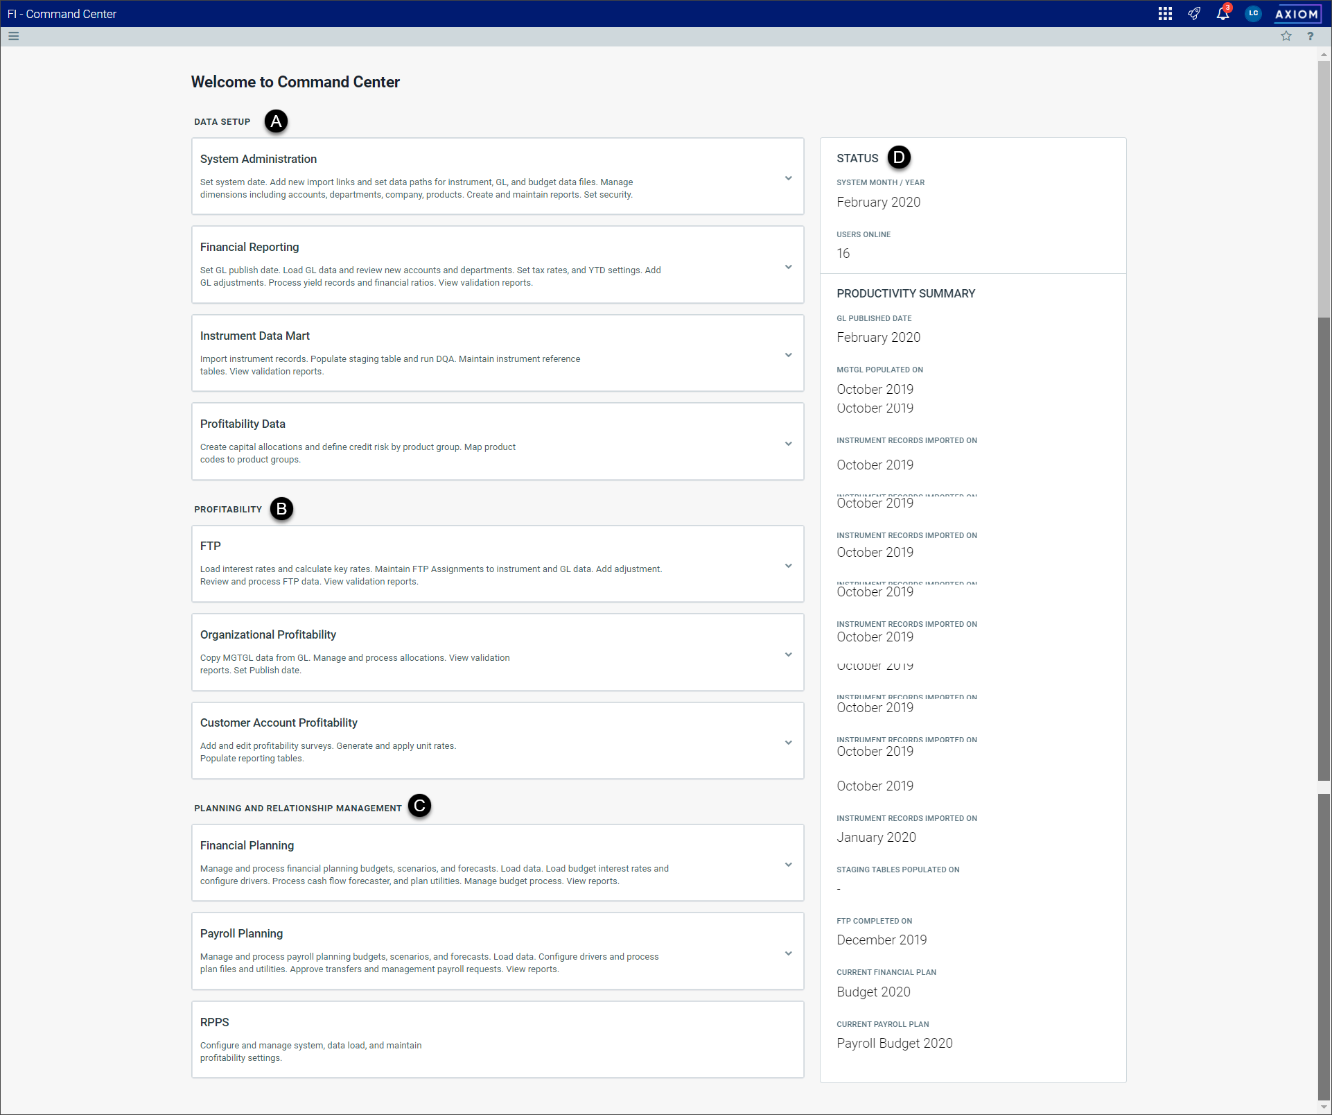Viewport: 1332px width, 1115px height.
Task: Expand the Instrument Data Mart card
Action: pyautogui.click(x=788, y=355)
